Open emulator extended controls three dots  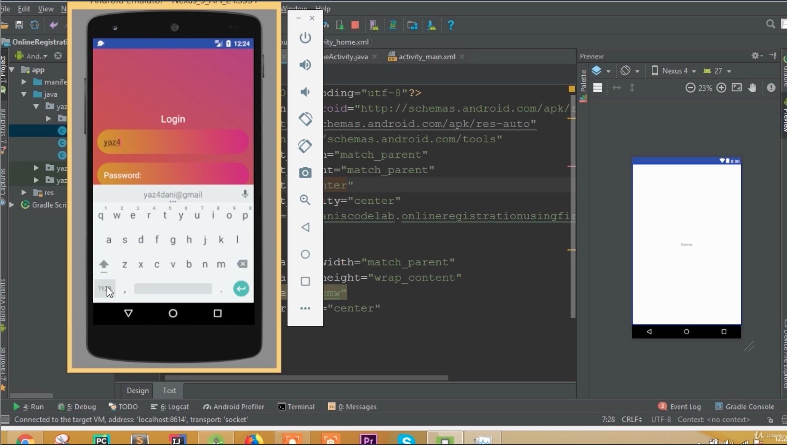(305, 308)
